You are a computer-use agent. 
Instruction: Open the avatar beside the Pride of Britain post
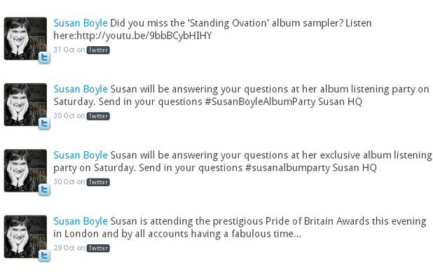click(x=25, y=237)
